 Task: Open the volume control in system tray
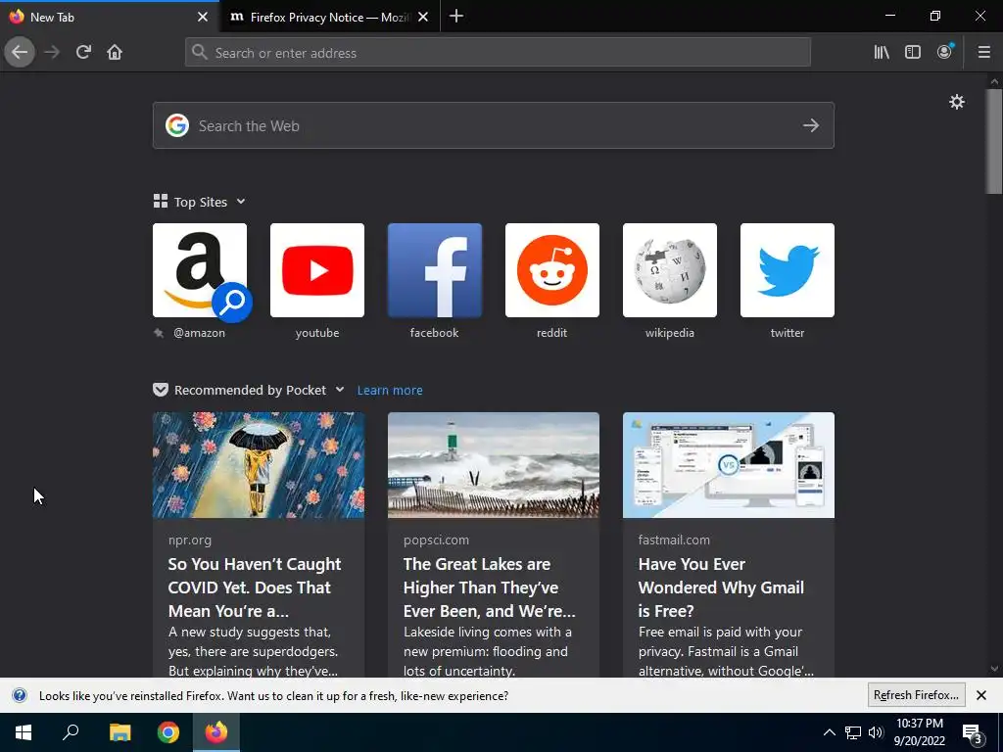(x=876, y=732)
